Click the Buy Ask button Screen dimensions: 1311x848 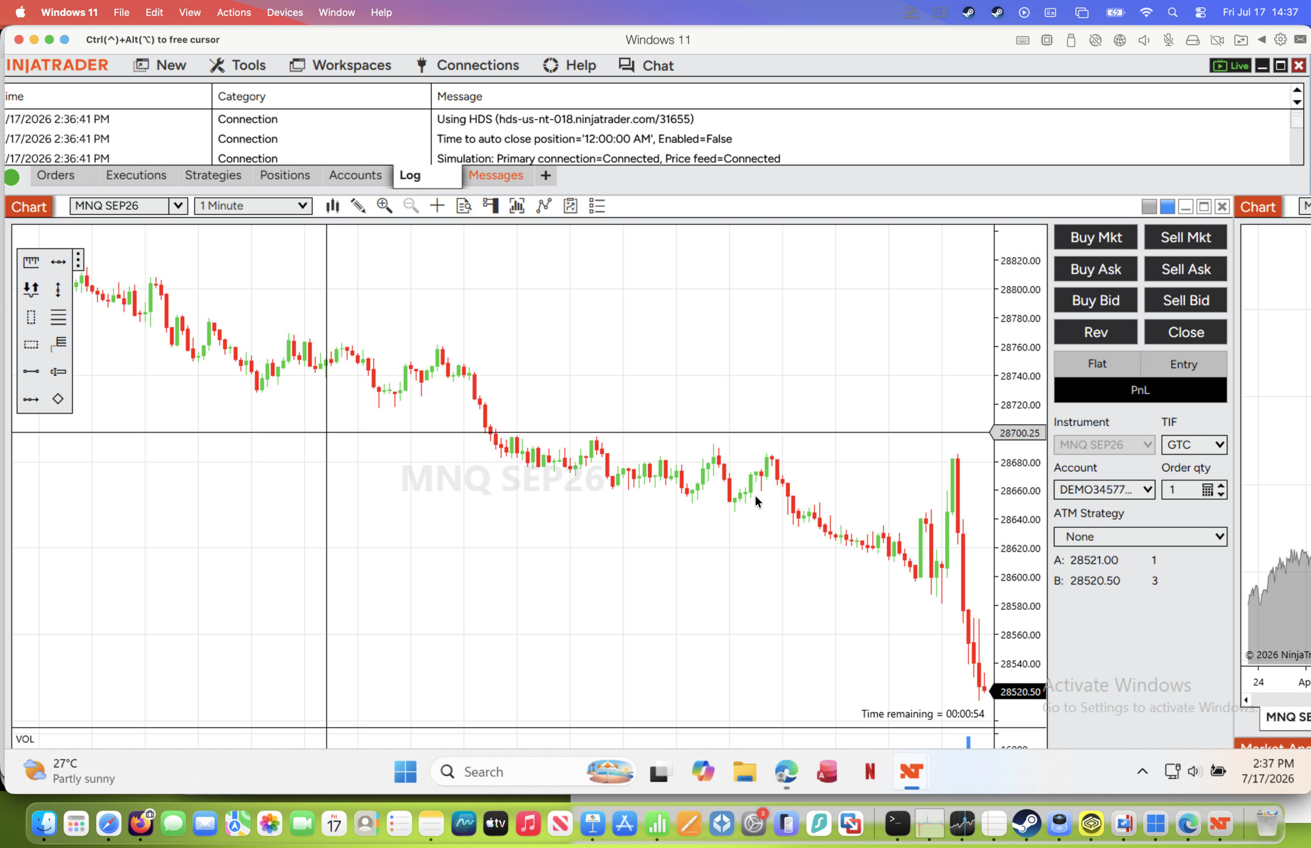coord(1095,270)
